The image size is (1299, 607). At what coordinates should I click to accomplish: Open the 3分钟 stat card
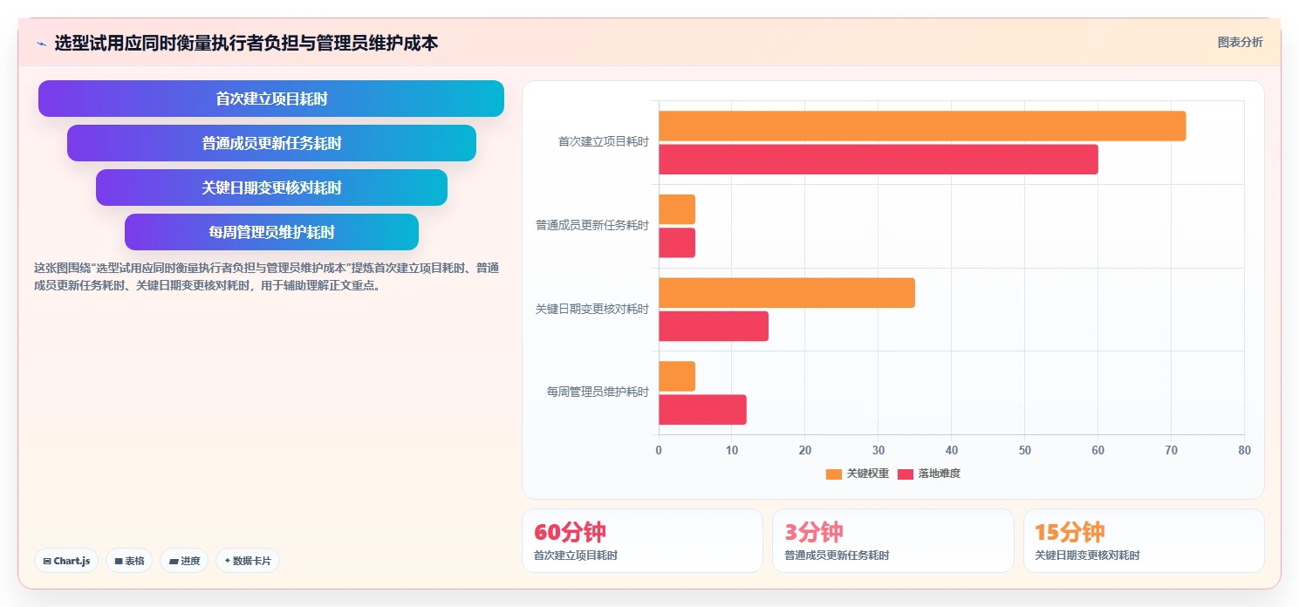click(x=892, y=541)
